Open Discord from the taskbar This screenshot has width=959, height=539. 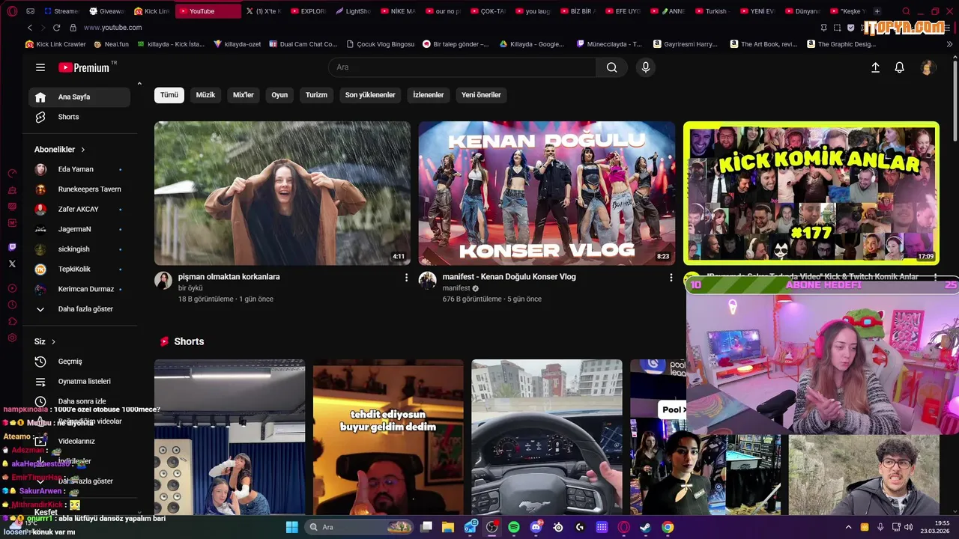pos(536,527)
